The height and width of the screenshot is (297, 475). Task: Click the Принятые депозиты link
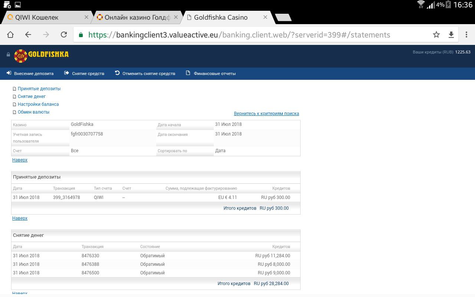click(x=39, y=89)
